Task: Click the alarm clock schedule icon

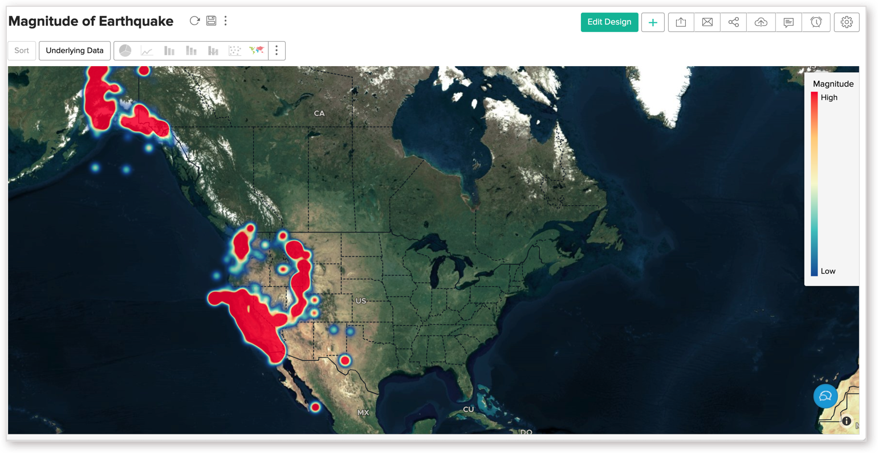Action: point(816,22)
